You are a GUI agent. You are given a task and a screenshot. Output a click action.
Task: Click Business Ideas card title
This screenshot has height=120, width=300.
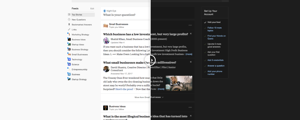coord(117,106)
